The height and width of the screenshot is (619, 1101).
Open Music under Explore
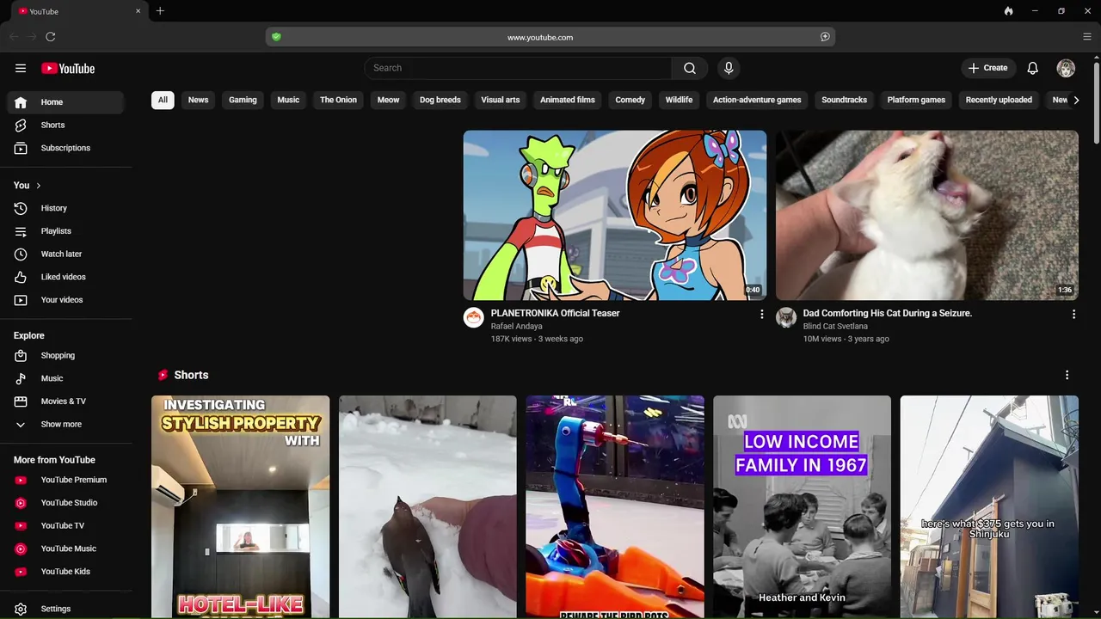pos(65,378)
